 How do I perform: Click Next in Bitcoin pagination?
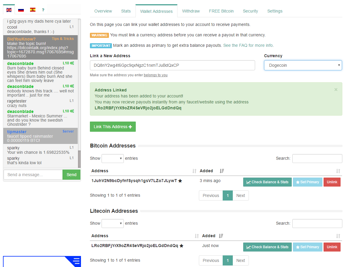[x=241, y=195]
